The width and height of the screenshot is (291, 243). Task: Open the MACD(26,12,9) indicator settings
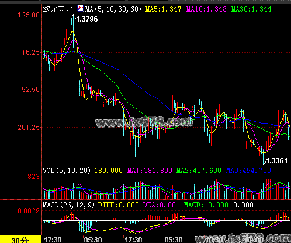click(68, 205)
